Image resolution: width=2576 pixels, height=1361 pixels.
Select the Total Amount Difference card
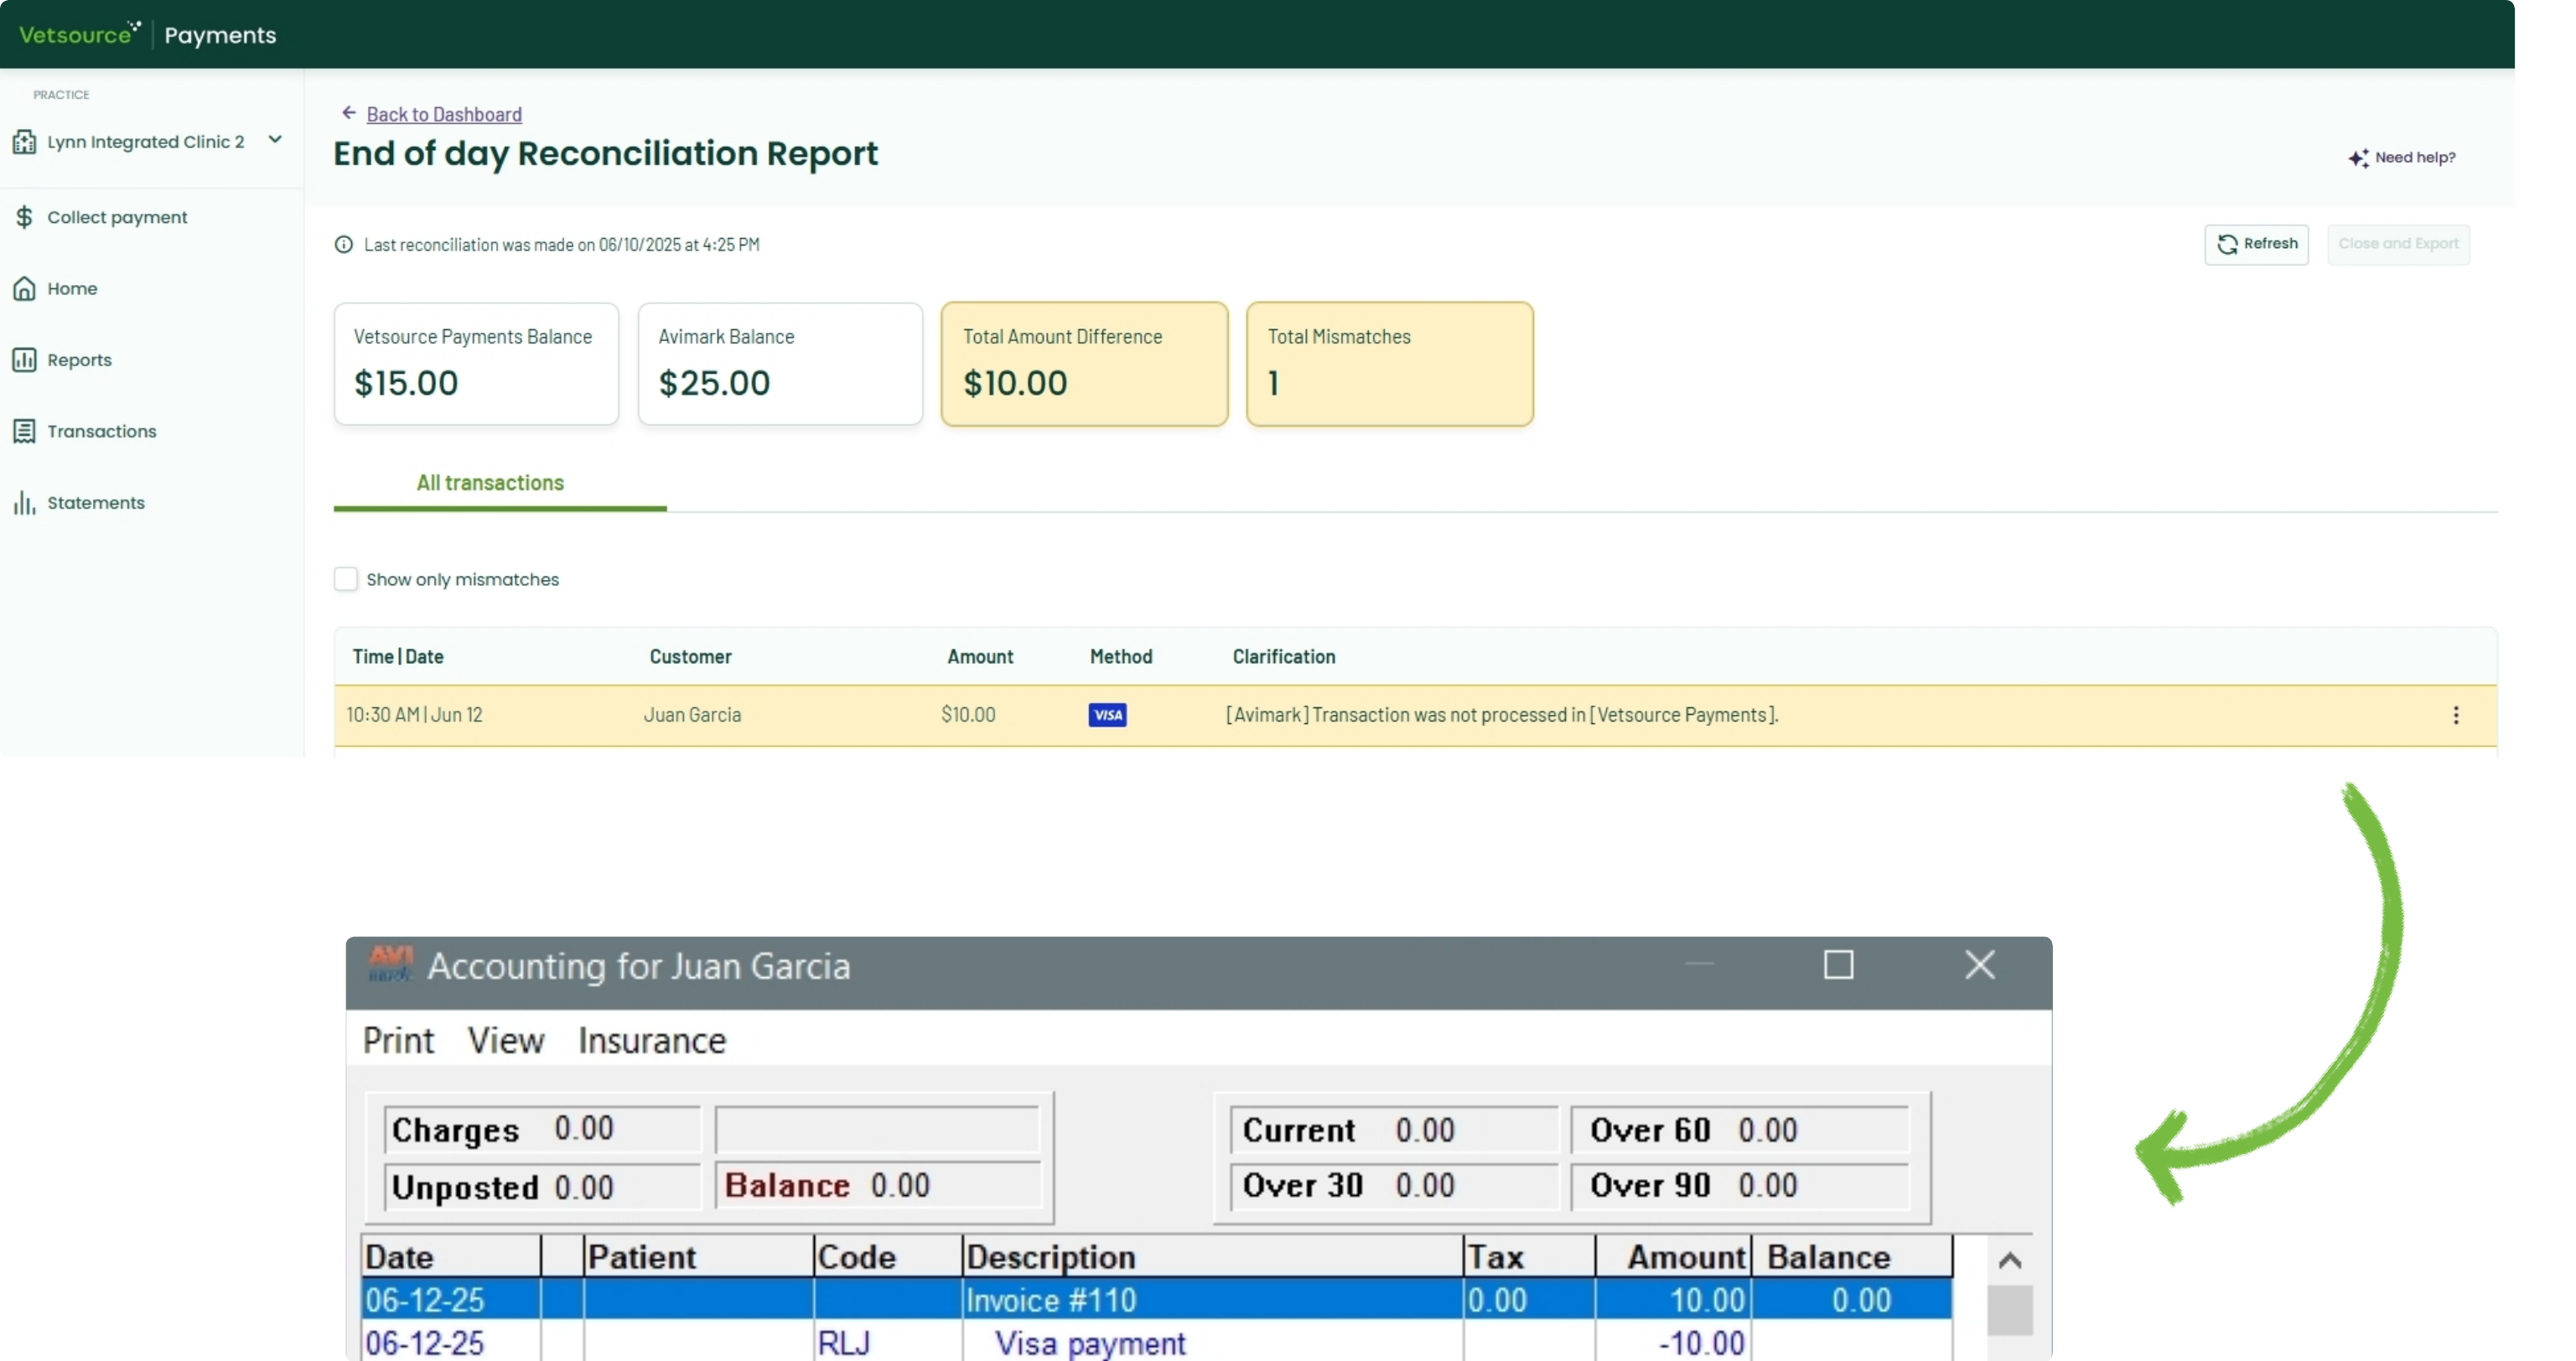click(x=1084, y=364)
